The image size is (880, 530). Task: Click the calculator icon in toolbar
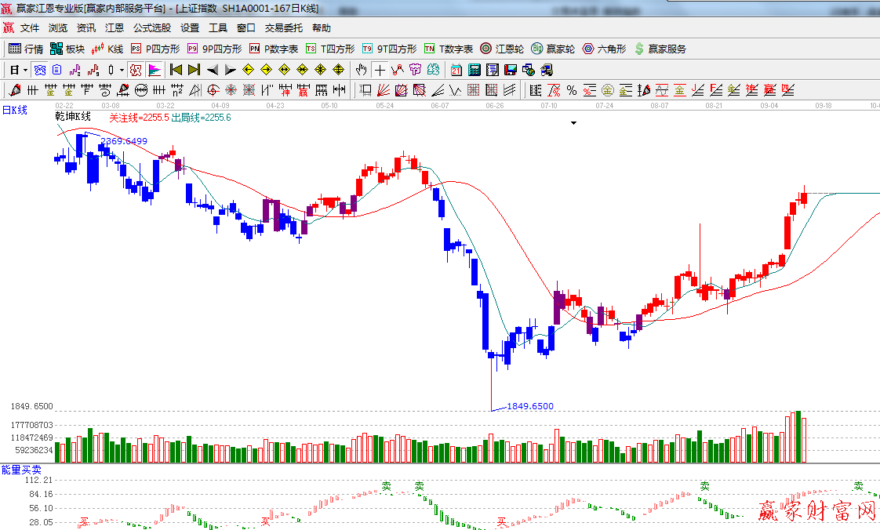[x=474, y=70]
